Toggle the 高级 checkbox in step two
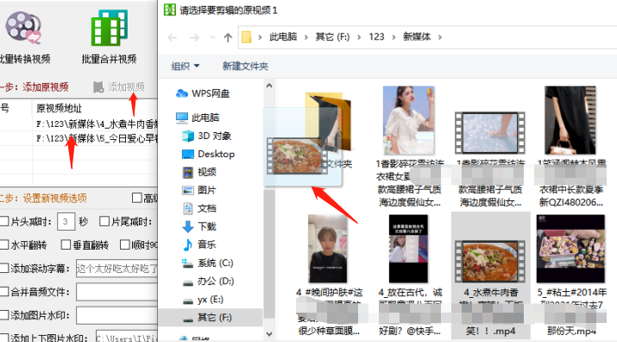 [136, 198]
